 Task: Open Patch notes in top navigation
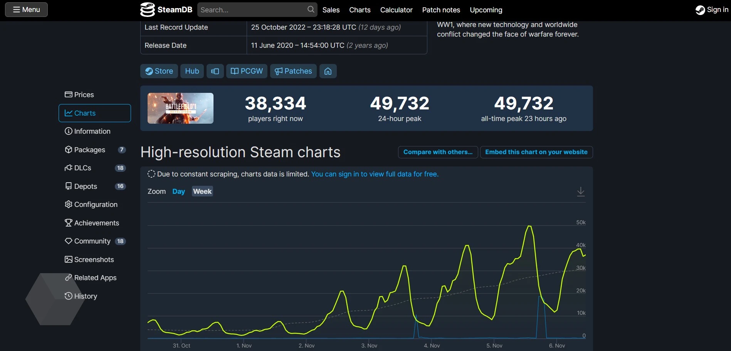click(x=441, y=10)
